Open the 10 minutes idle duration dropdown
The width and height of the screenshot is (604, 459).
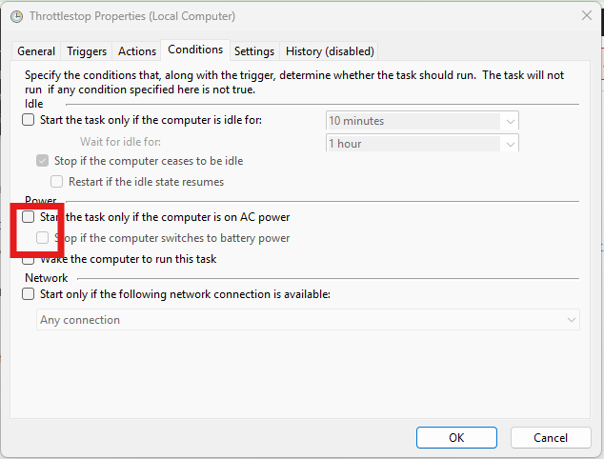[x=422, y=121]
